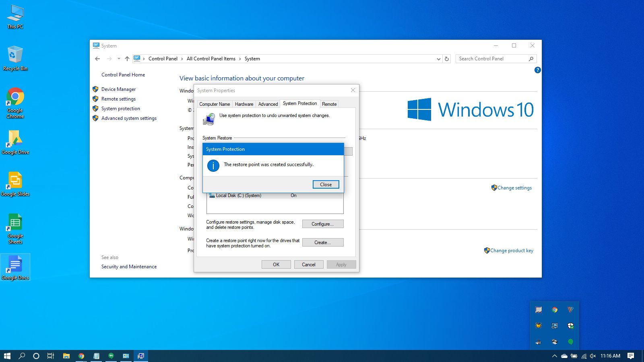Image resolution: width=644 pixels, height=362 pixels.
Task: Click the Configure... button
Action: click(323, 224)
